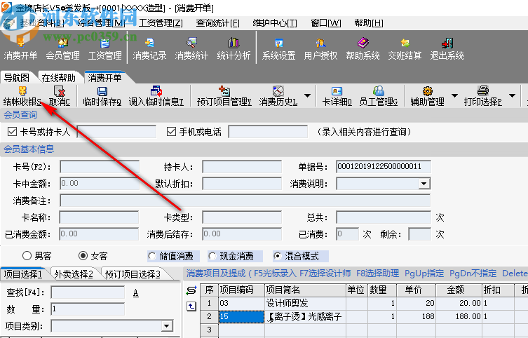Switch to 导航图 tab

point(17,78)
